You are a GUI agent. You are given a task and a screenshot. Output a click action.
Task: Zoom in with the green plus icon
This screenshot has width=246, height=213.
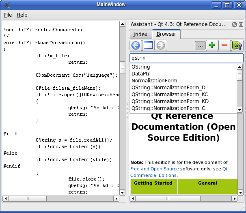click(x=212, y=45)
